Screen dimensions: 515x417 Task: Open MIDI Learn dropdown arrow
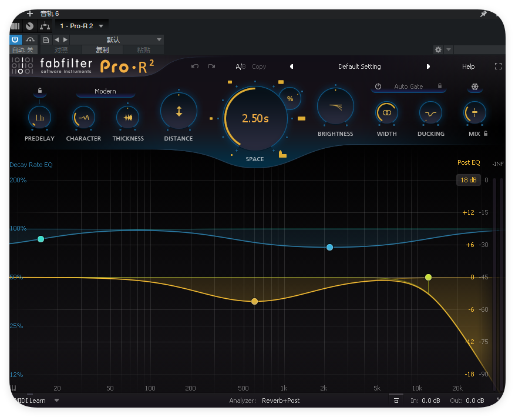pyautogui.click(x=56, y=401)
